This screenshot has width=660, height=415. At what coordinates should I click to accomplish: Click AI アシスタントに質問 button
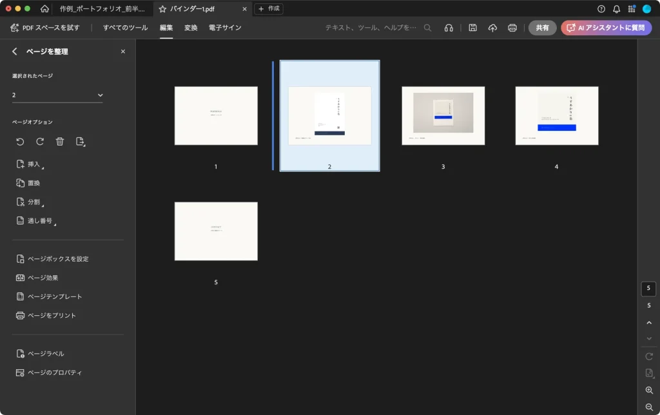(606, 28)
